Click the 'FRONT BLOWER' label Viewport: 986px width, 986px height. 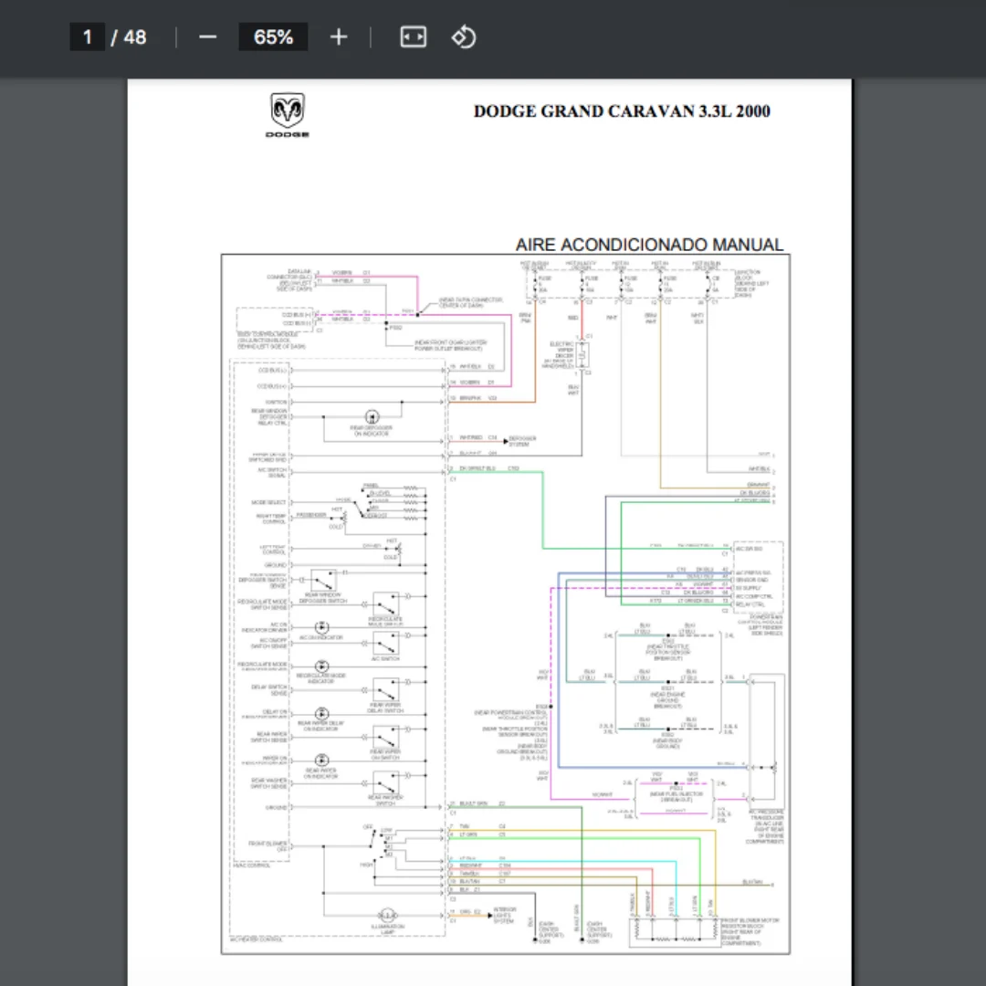267,845
